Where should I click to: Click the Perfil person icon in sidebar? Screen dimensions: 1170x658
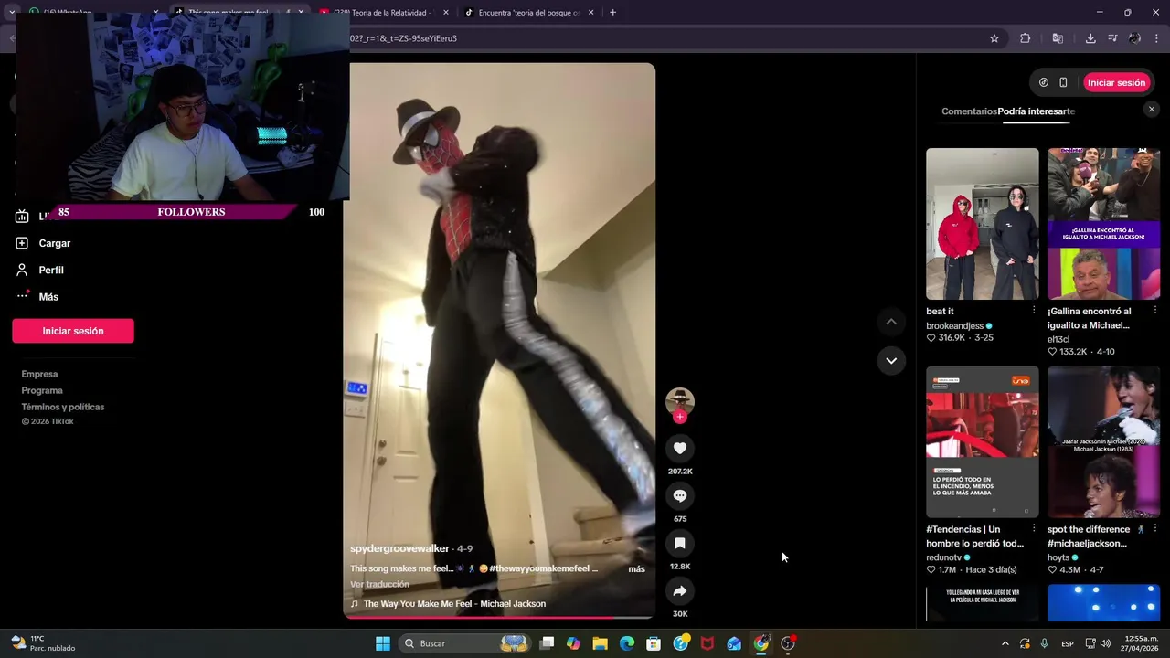point(22,270)
